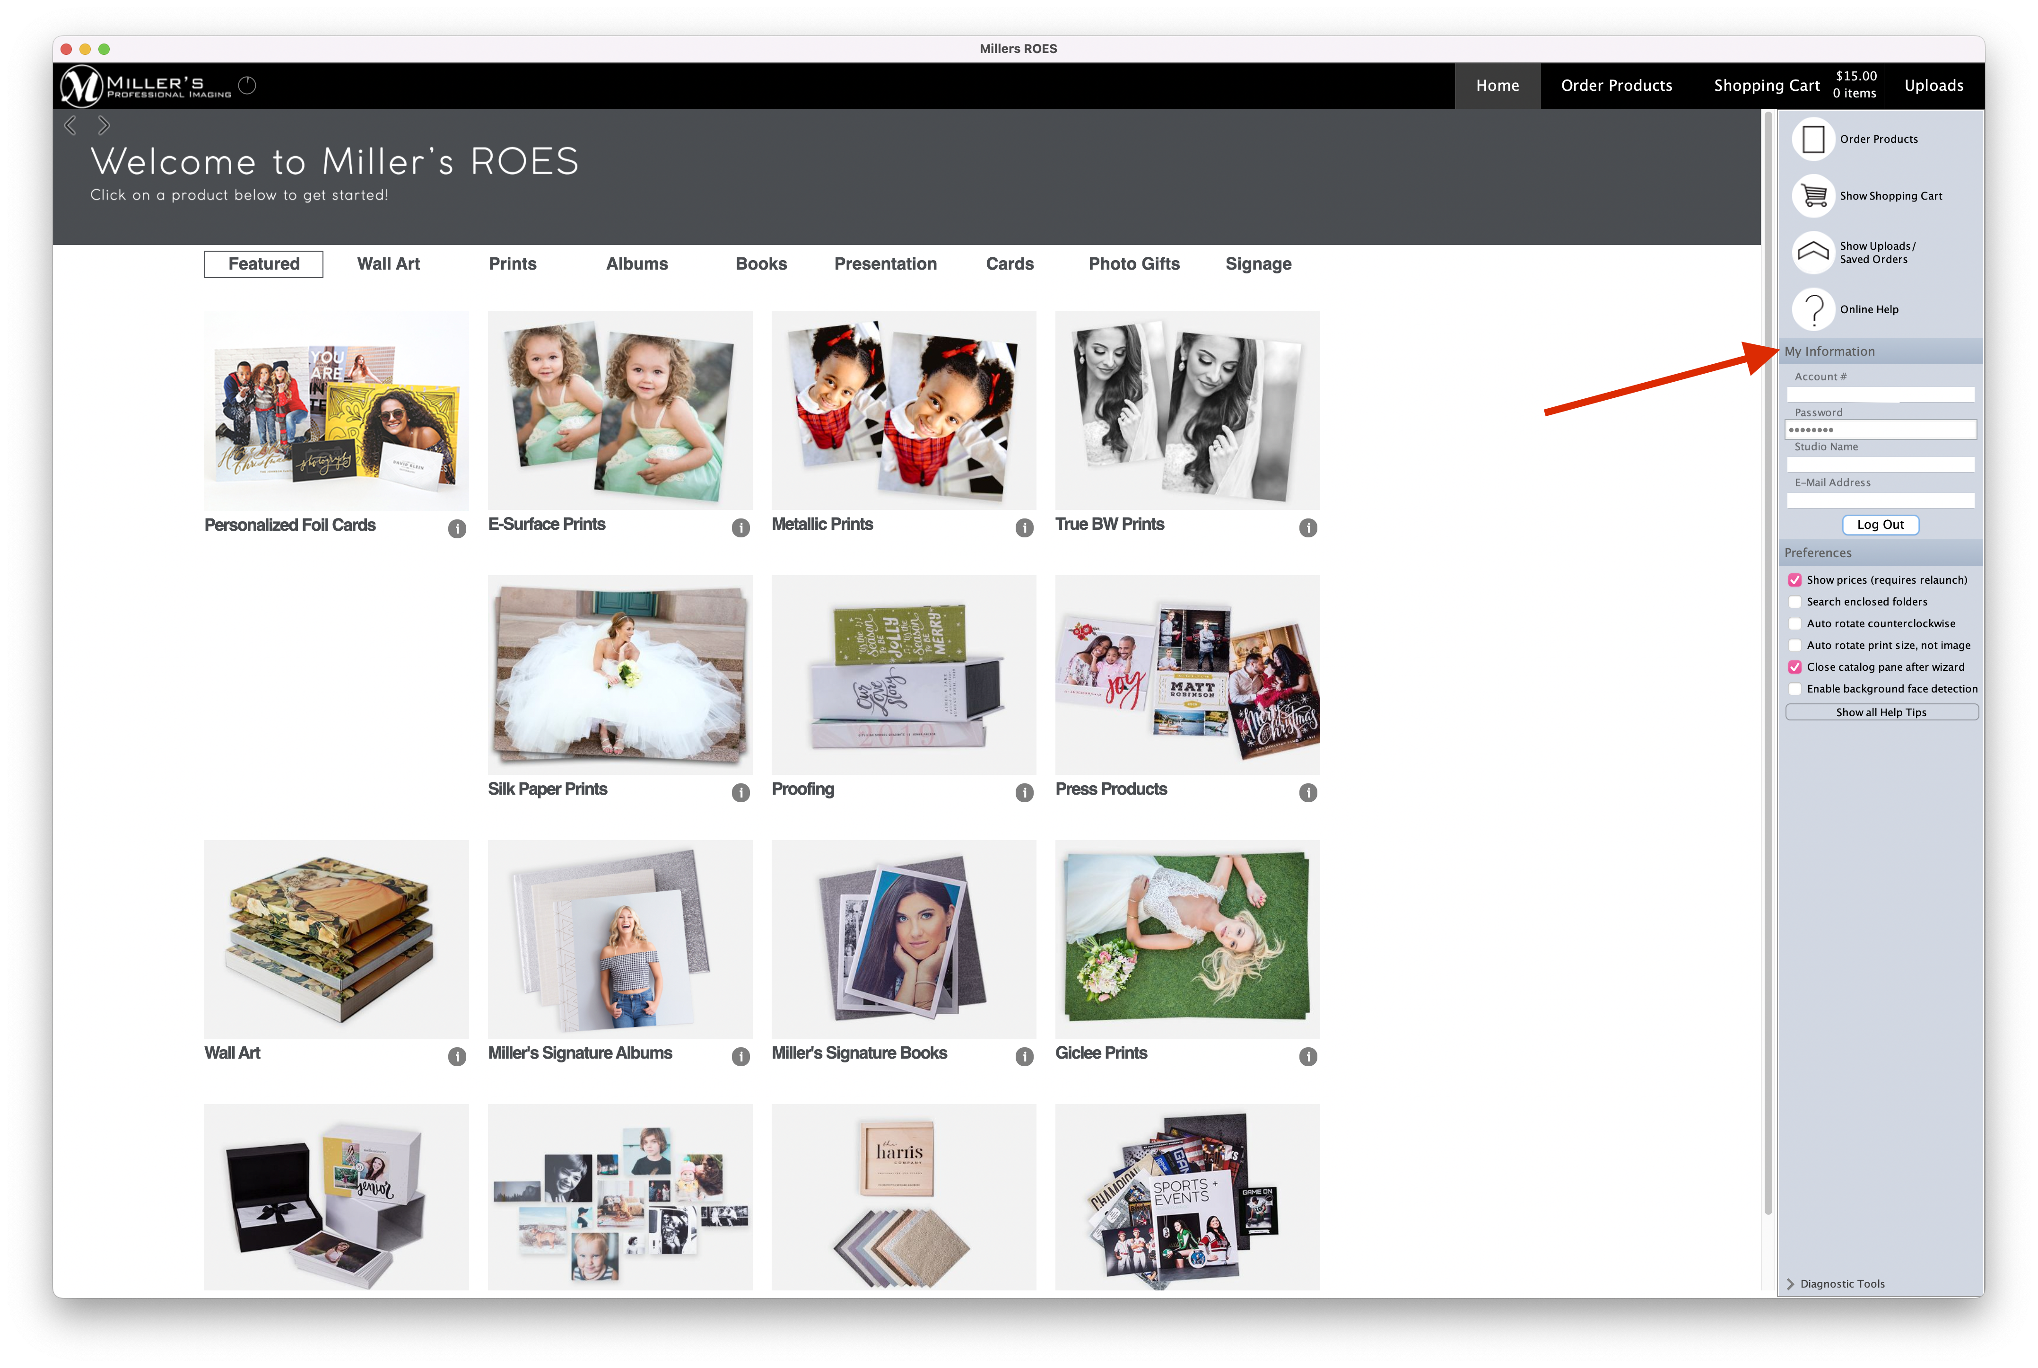The width and height of the screenshot is (2038, 1368).
Task: Show info for Press Products
Action: tap(1307, 792)
